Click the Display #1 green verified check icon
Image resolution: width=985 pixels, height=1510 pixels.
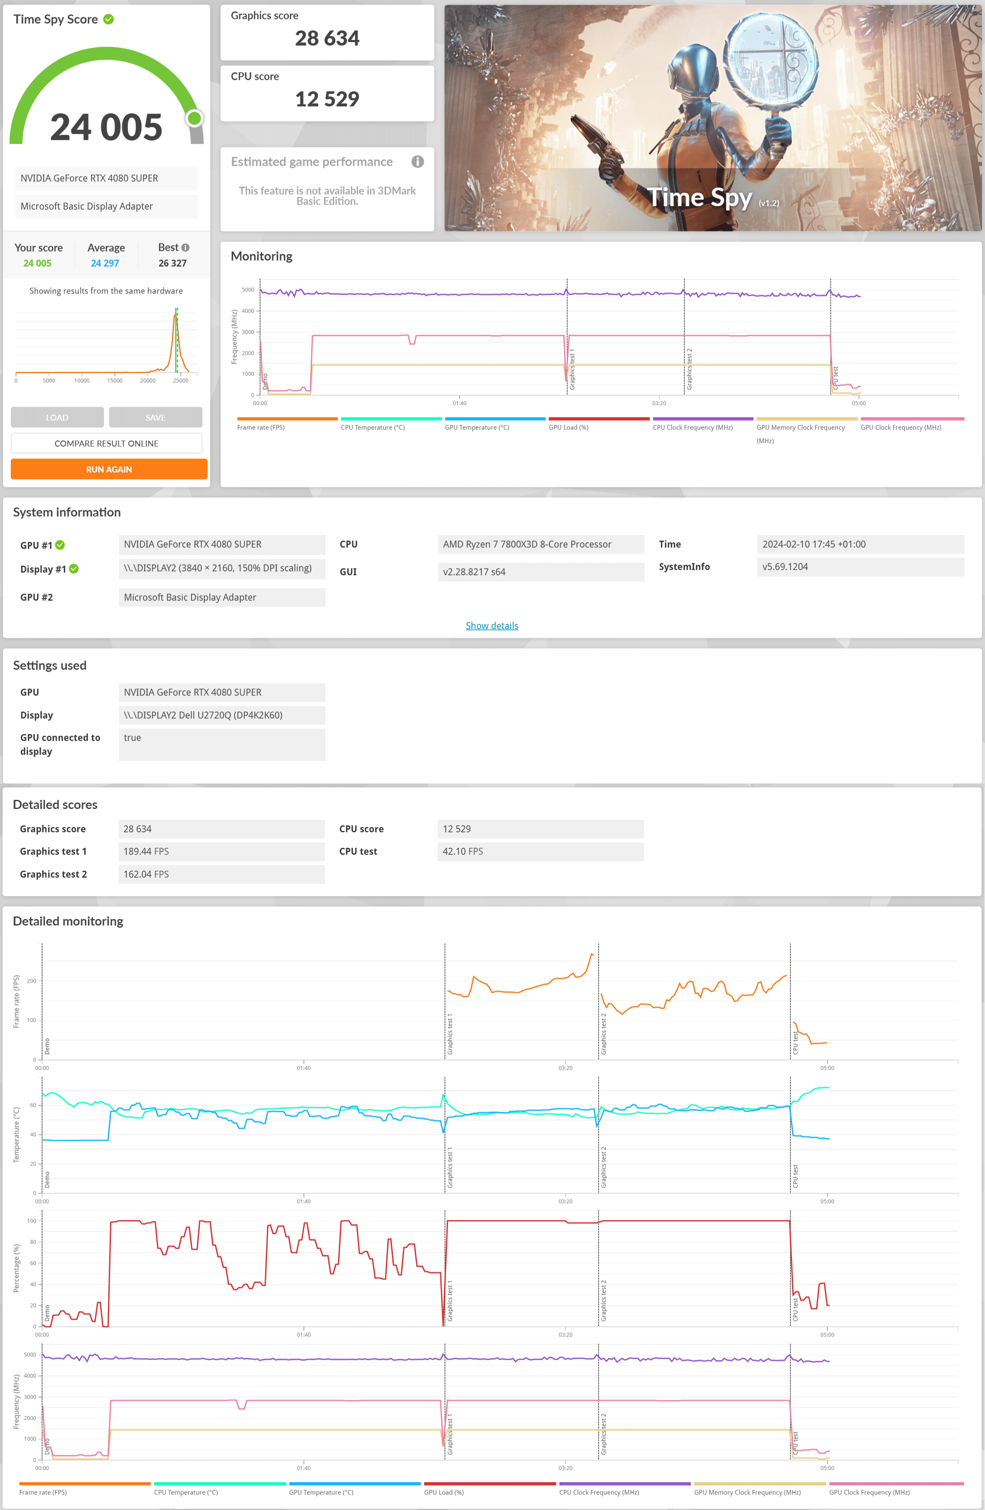(x=73, y=569)
